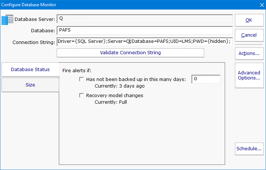
Task: Select the backup days number field
Action: [x=206, y=79]
